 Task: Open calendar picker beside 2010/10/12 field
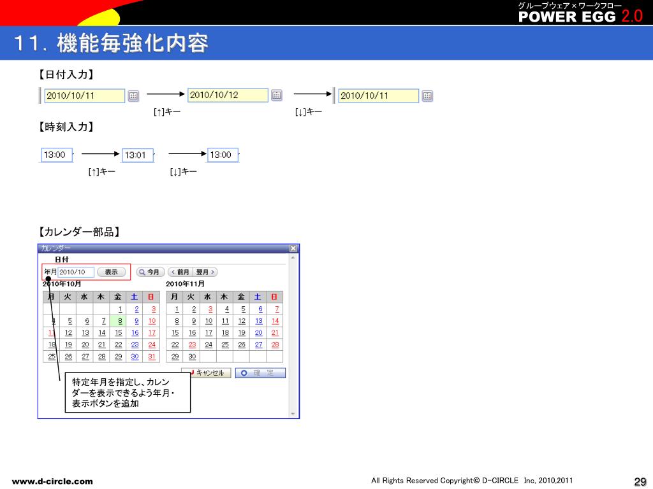277,96
